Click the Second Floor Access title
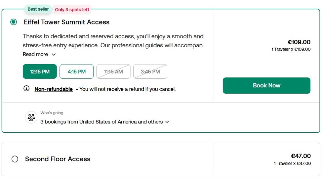Image resolution: width=322 pixels, height=178 pixels. point(58,159)
